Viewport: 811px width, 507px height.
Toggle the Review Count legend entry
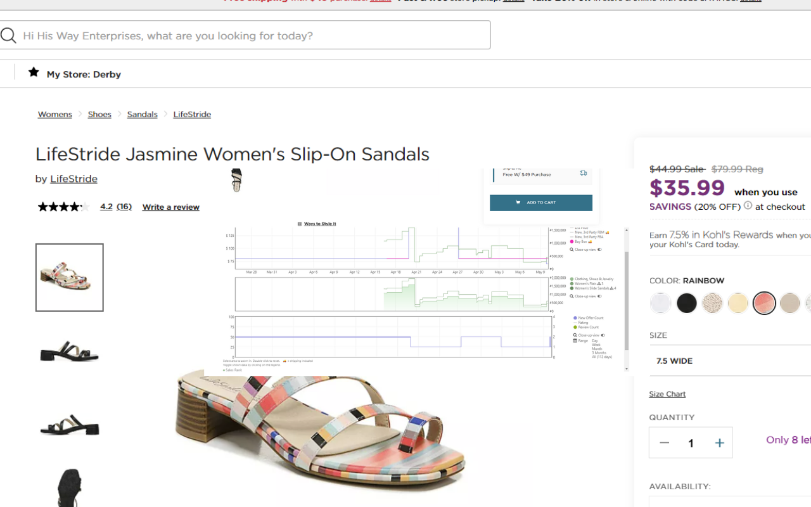click(x=586, y=327)
